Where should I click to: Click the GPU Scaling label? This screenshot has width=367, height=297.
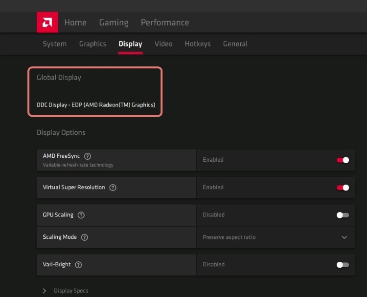tap(58, 215)
